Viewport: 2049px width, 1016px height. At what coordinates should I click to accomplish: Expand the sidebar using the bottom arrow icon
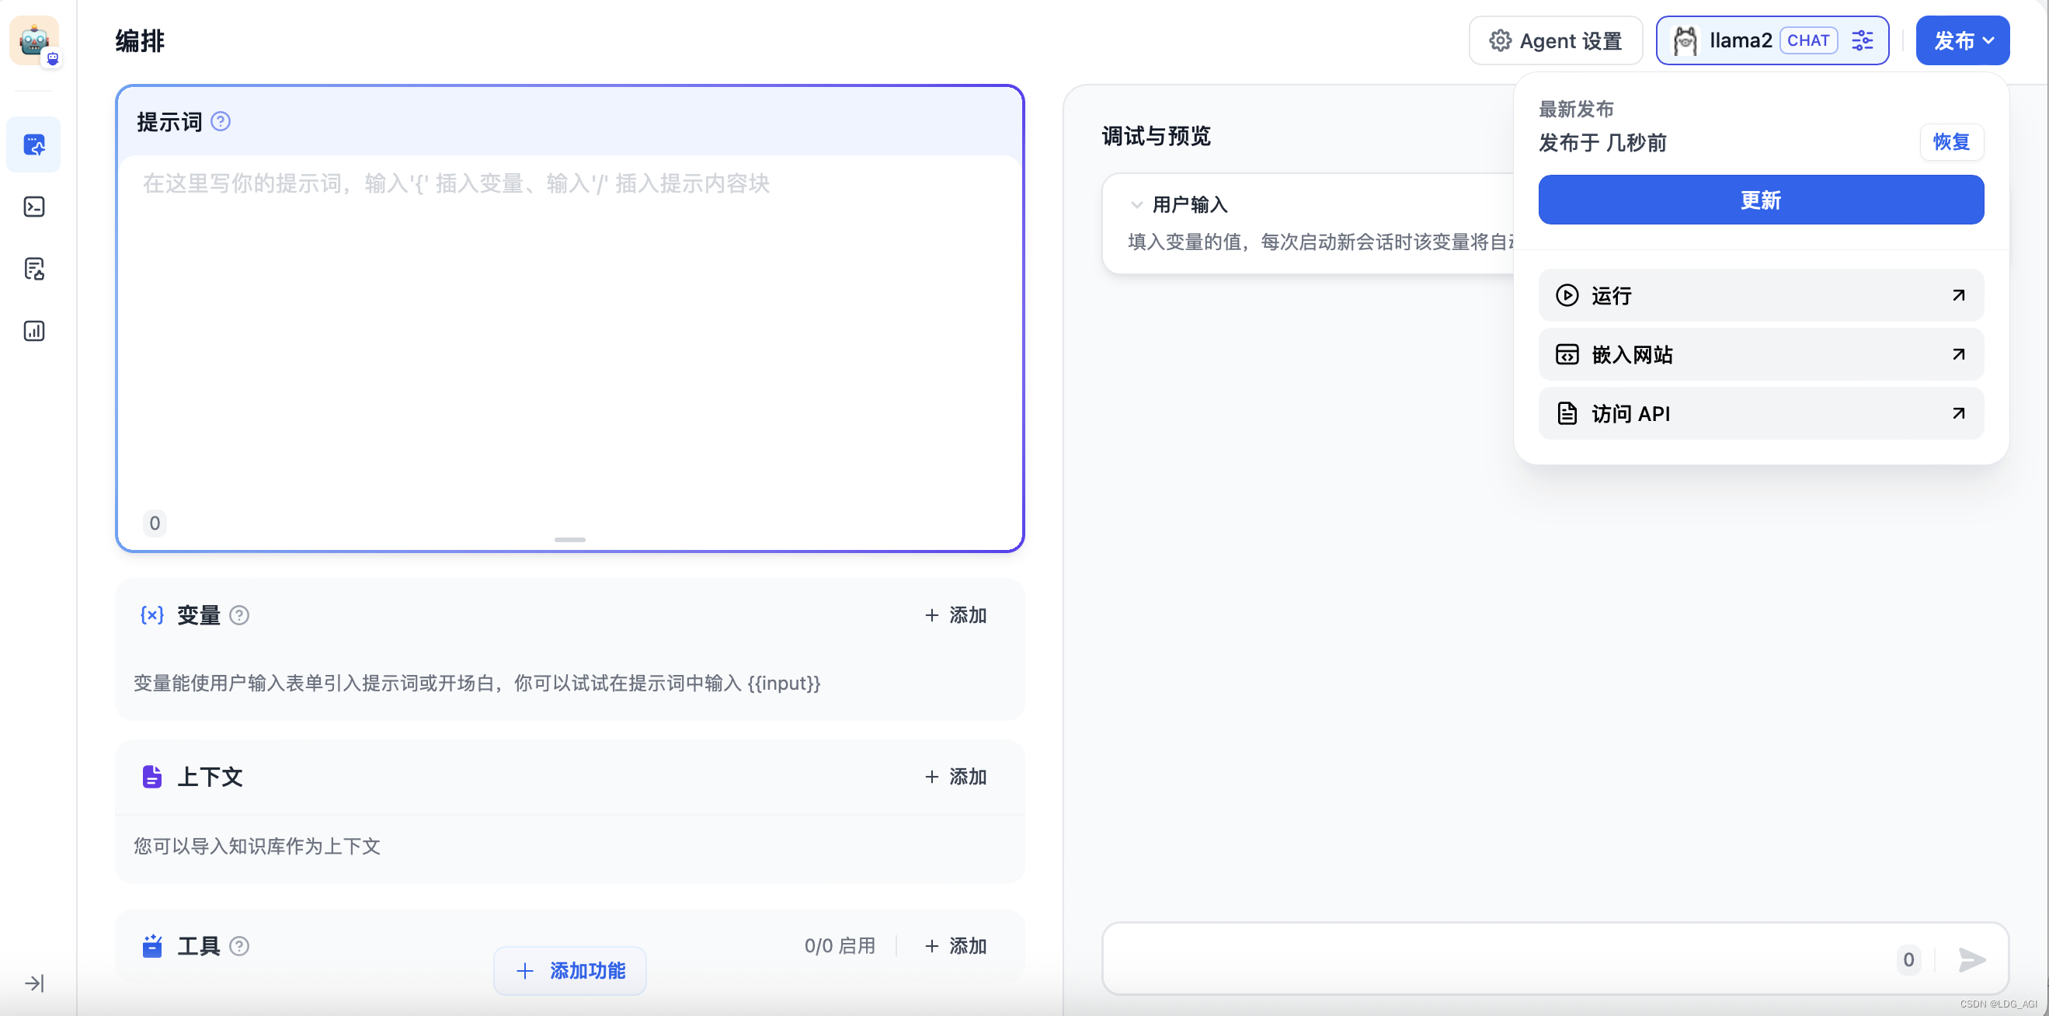point(33,983)
